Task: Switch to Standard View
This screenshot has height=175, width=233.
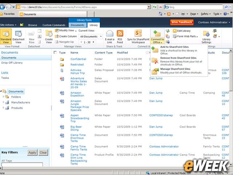Action: [x=6, y=36]
